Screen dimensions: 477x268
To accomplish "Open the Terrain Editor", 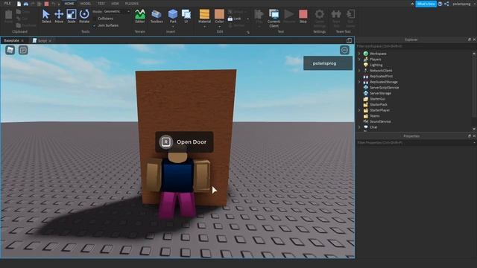I will [x=140, y=16].
